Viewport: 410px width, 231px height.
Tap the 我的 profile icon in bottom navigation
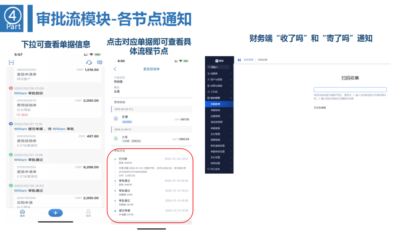[x=88, y=212]
